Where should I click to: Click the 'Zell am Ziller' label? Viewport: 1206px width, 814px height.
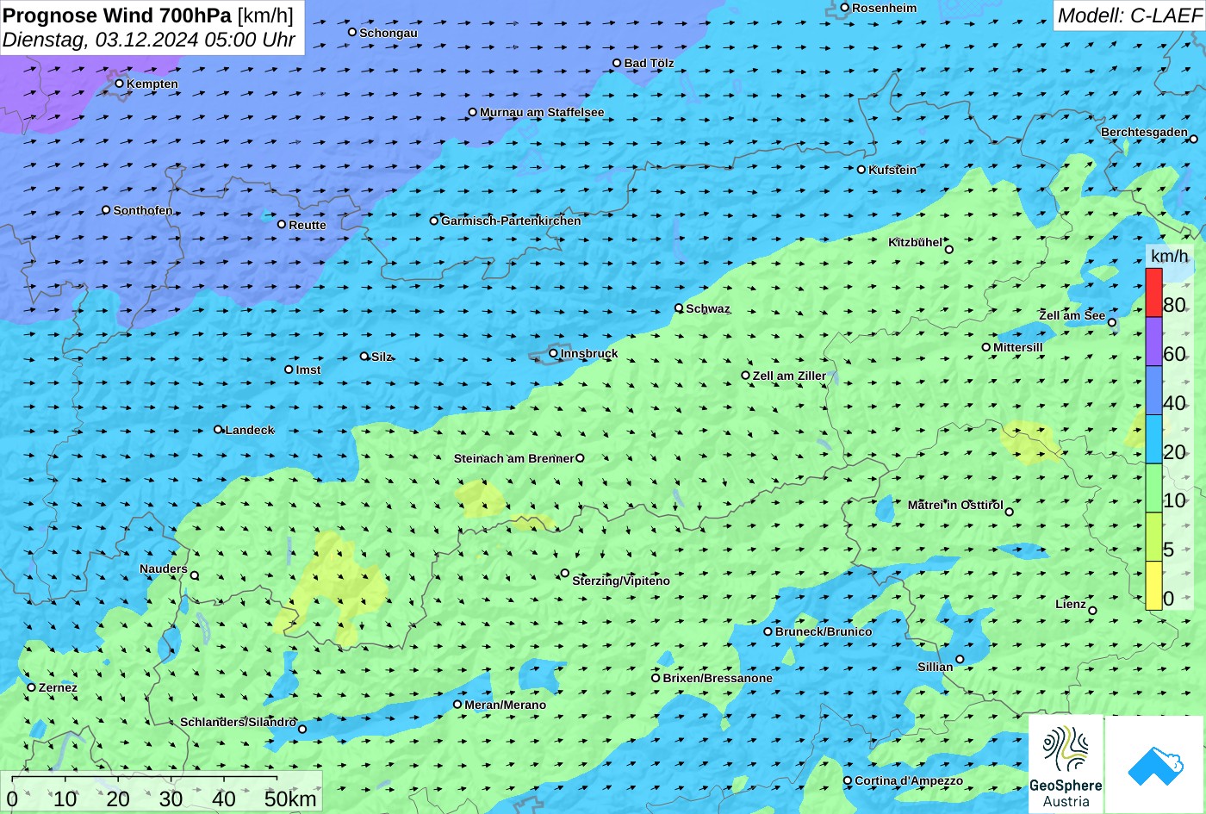coord(789,376)
